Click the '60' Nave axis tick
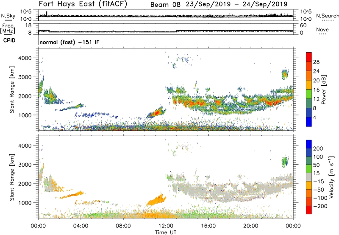This screenshot has height=235, width=339. pyautogui.click(x=303, y=25)
